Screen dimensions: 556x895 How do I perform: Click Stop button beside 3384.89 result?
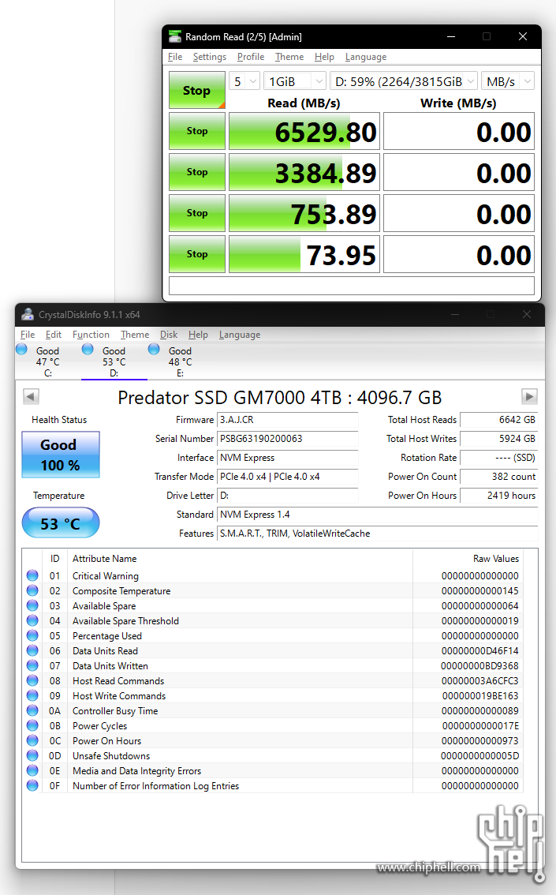tap(196, 172)
